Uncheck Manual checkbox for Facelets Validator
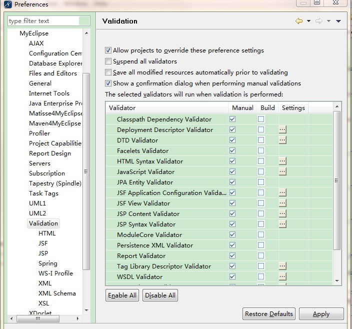The height and width of the screenshot is (329, 352). (x=232, y=150)
